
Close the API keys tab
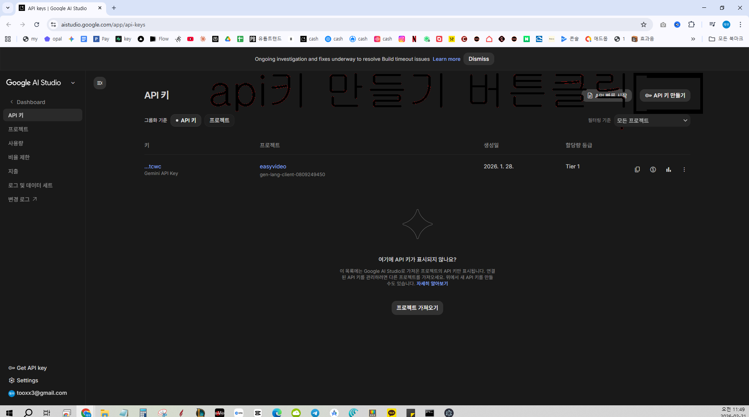click(x=100, y=8)
